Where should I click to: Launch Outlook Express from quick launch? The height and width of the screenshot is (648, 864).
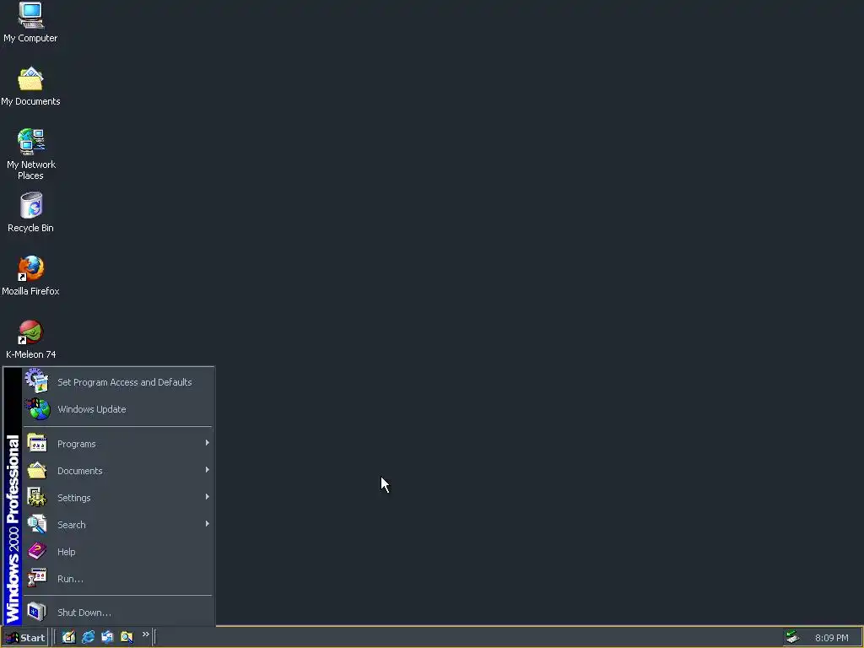(107, 637)
